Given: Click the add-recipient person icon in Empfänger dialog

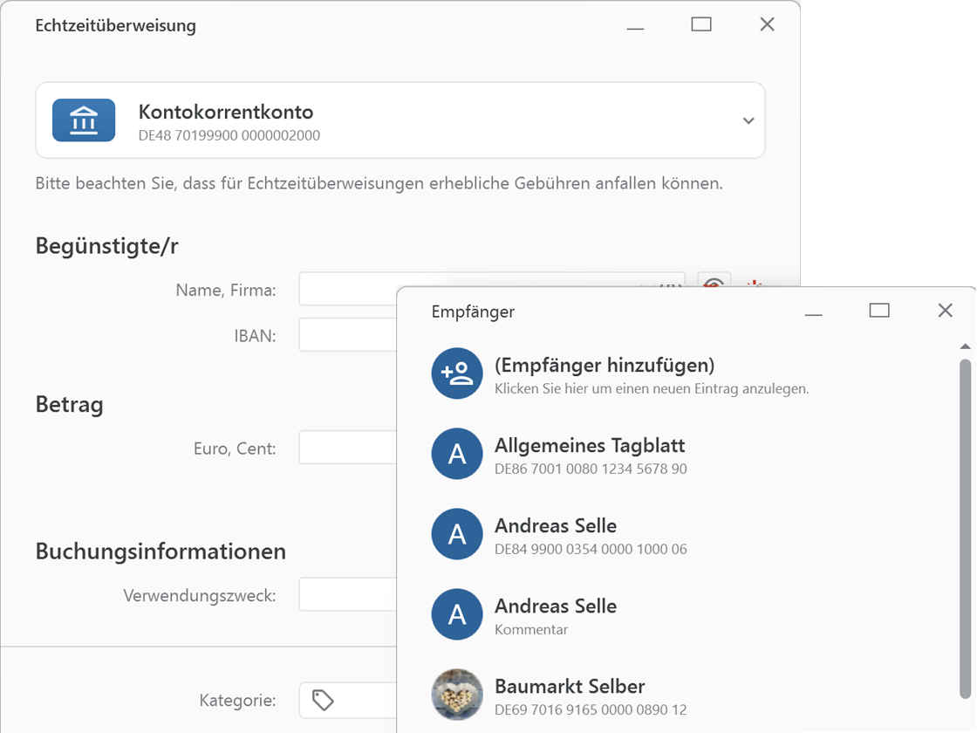Looking at the screenshot, I should point(456,373).
